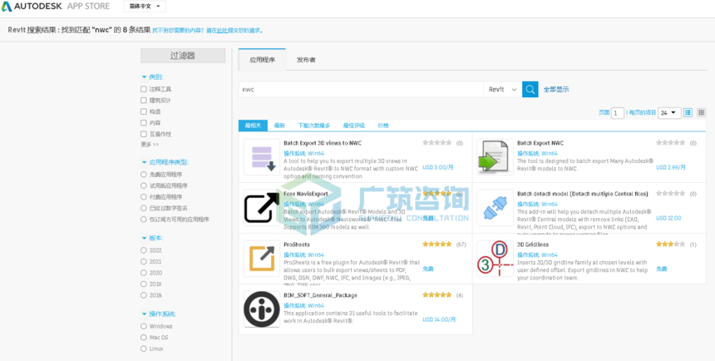Viewport: 715px width, 361px height.
Task: Select the Windows operating system option
Action: [144, 326]
